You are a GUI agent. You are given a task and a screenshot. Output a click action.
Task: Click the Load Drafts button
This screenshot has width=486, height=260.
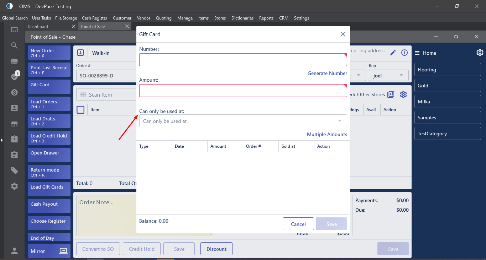tap(49, 121)
